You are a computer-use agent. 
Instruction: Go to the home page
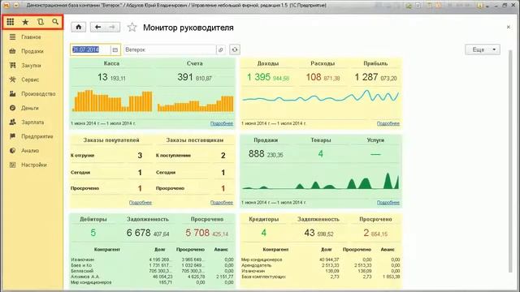[79, 27]
